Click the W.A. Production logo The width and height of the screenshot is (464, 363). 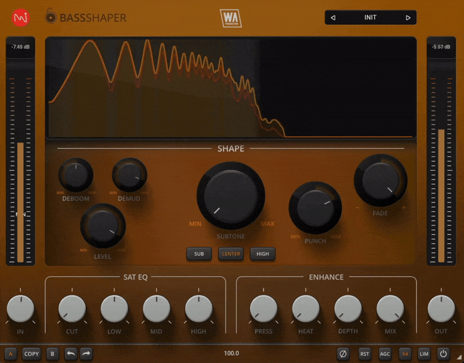[x=230, y=19]
